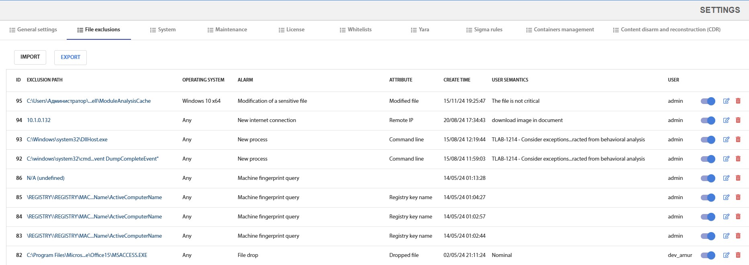
Task: Click the ATTRIBUTE column header
Action: point(401,80)
